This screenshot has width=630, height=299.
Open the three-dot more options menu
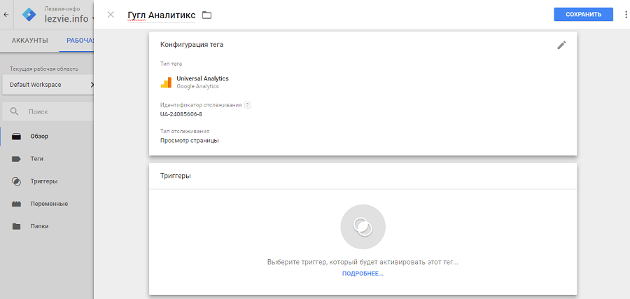coord(626,14)
